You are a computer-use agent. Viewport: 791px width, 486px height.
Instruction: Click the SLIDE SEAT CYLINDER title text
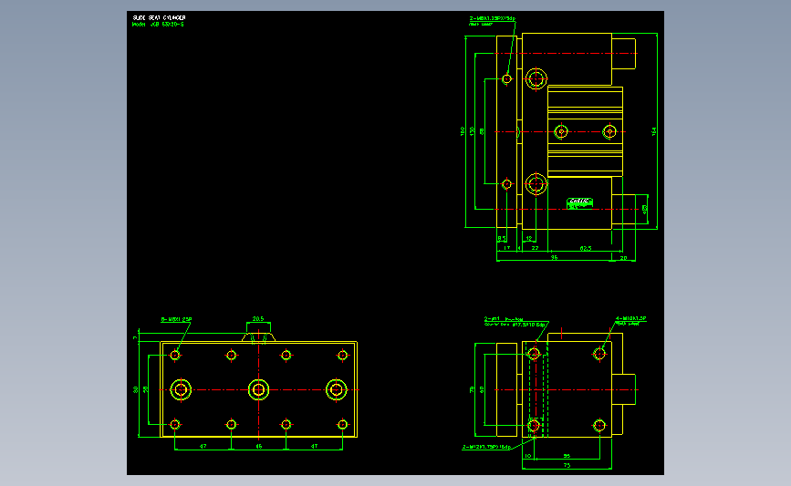[x=159, y=17]
